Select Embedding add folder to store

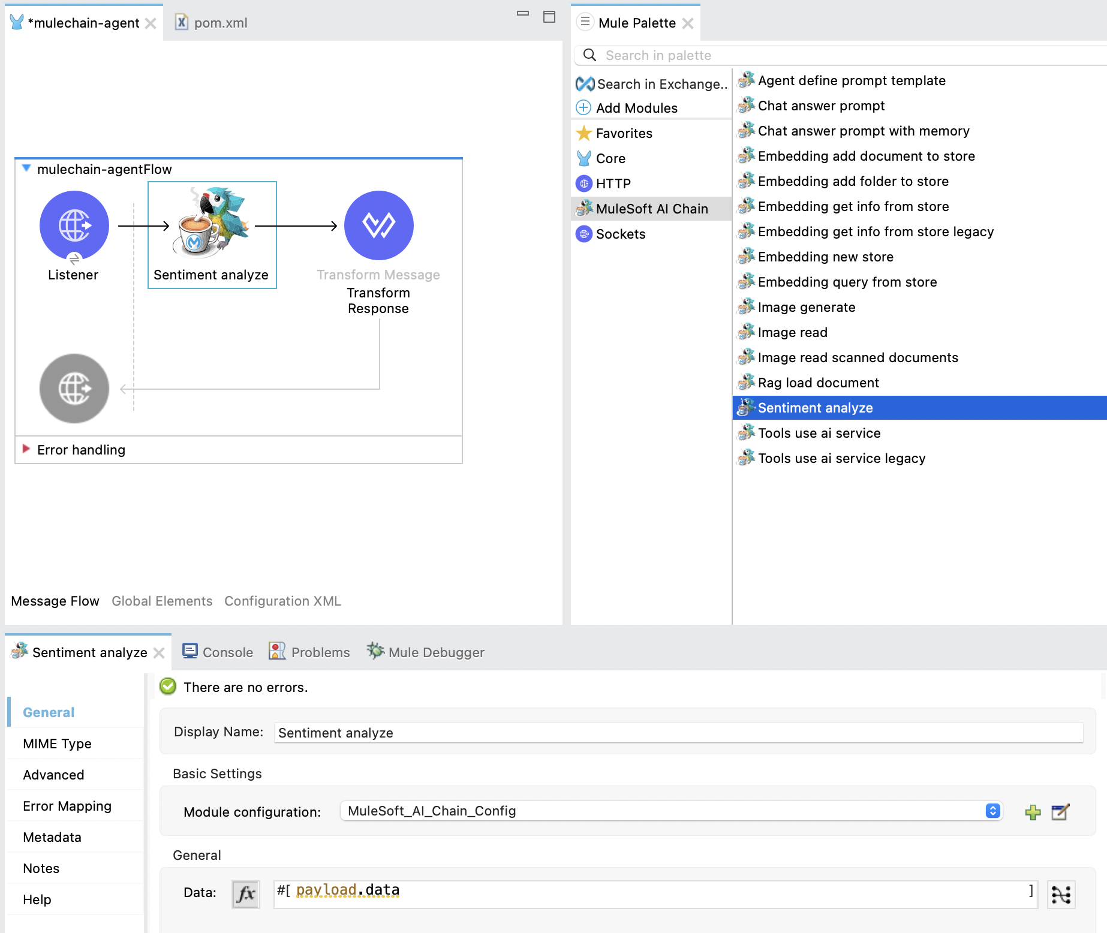click(x=843, y=181)
